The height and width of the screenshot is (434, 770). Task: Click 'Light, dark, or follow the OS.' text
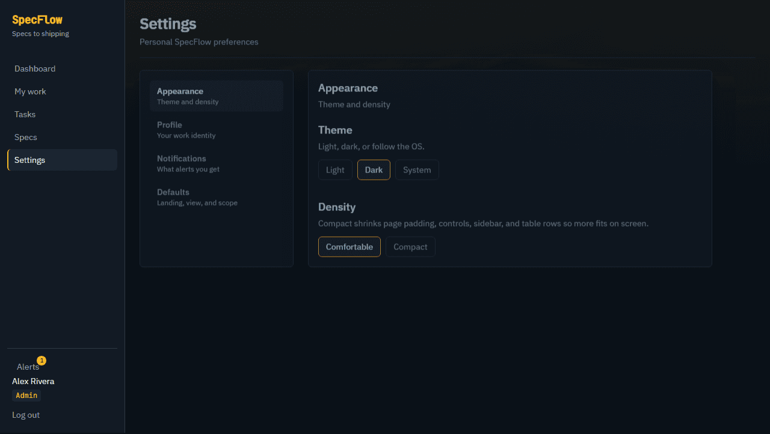371,147
